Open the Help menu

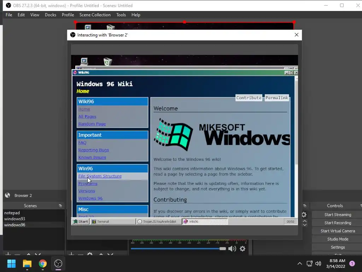pos(136,15)
